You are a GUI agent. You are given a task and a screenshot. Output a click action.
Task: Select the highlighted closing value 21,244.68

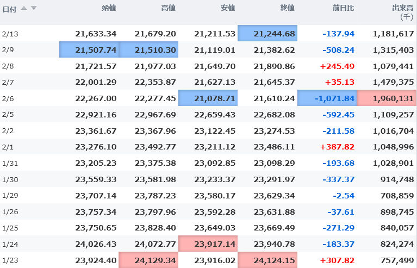267,34
